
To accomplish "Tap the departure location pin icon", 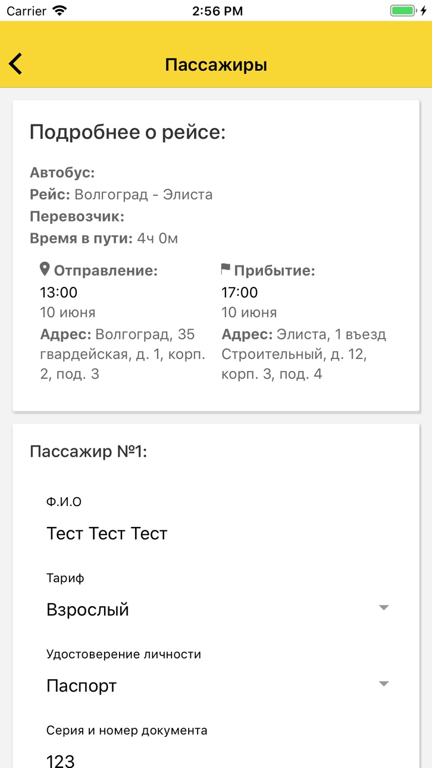I will tap(45, 270).
